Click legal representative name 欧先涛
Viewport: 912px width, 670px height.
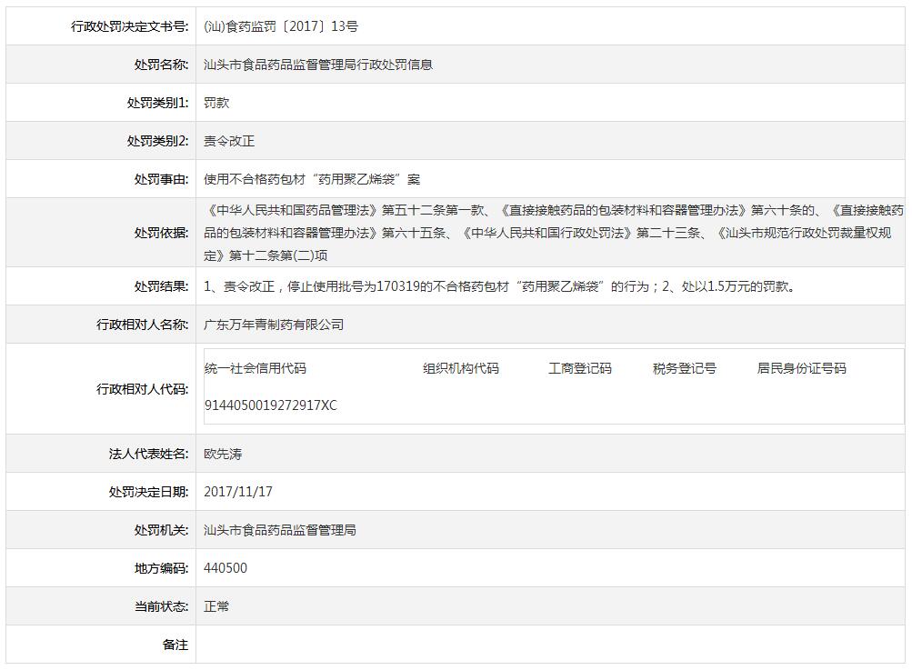(223, 454)
